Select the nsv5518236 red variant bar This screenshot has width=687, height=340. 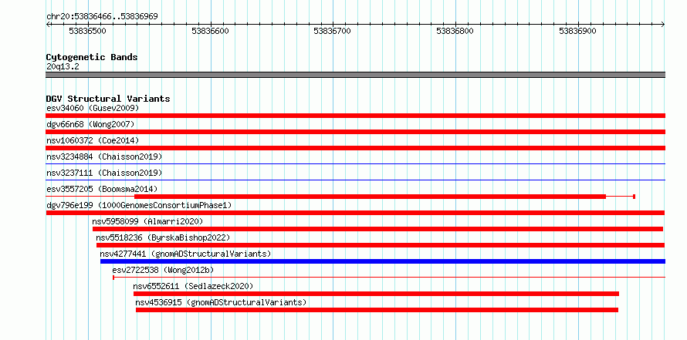pos(381,245)
